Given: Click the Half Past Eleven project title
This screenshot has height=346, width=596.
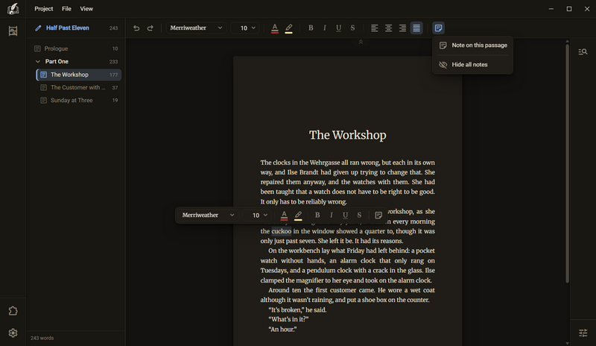Looking at the screenshot, I should click(68, 28).
